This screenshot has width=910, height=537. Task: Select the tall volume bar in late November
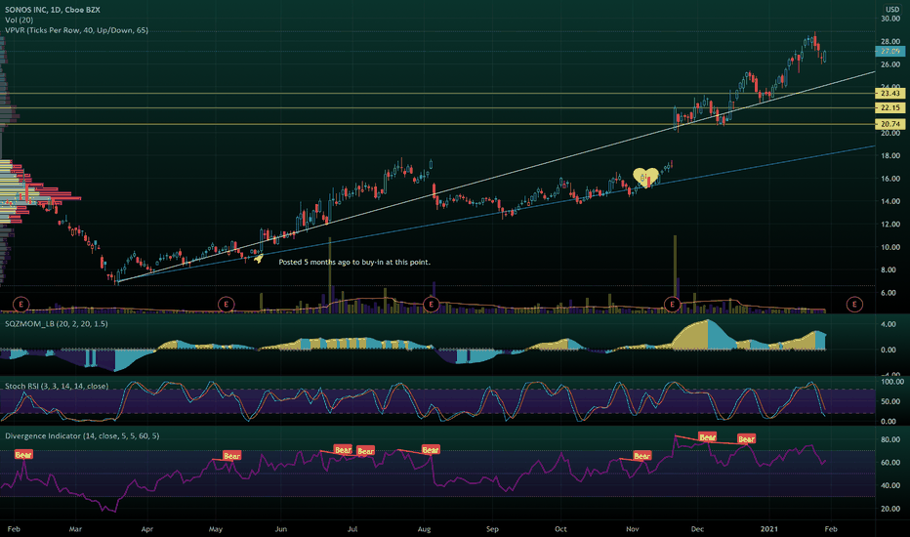[x=675, y=274]
